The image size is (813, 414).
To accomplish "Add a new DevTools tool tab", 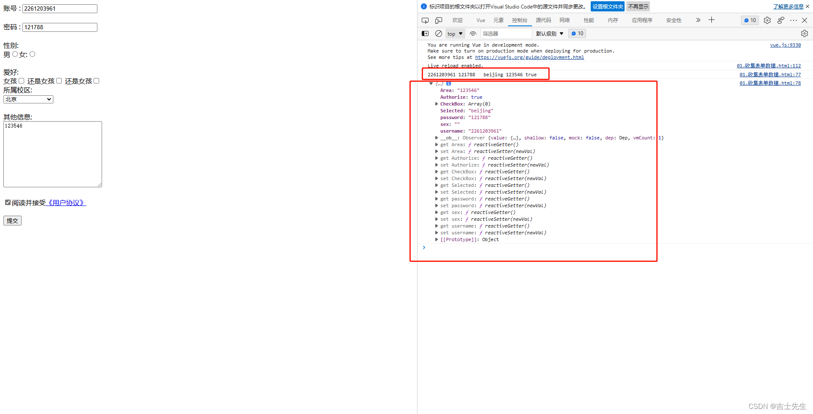I will click(712, 20).
